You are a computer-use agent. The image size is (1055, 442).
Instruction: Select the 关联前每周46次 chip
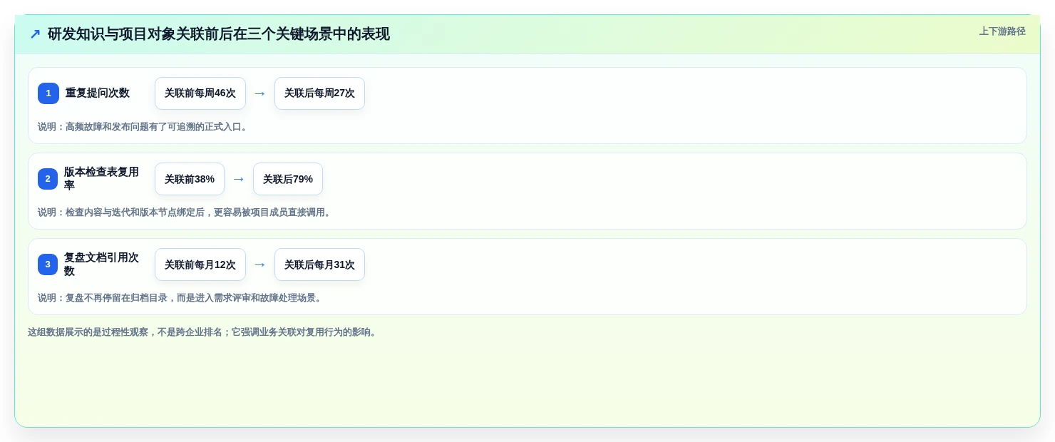pos(200,93)
